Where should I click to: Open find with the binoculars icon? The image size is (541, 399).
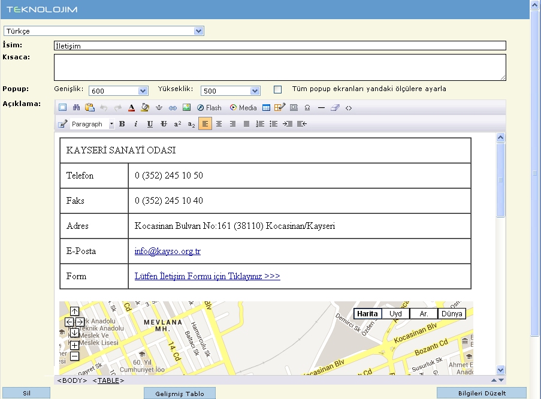[76, 108]
